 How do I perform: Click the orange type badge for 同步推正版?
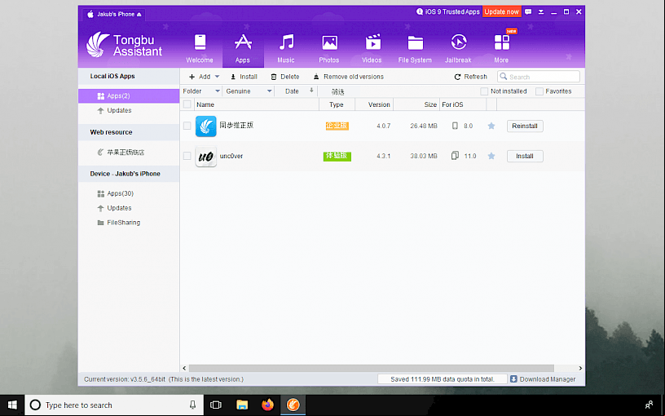(x=337, y=126)
